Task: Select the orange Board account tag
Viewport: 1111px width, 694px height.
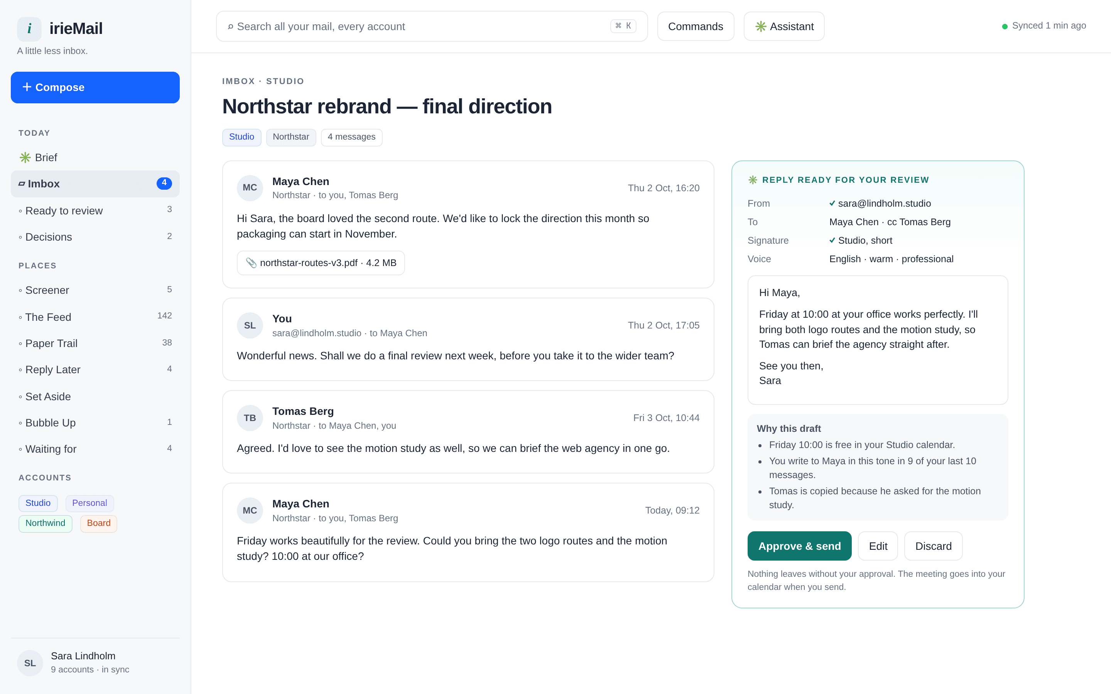Action: click(x=99, y=523)
